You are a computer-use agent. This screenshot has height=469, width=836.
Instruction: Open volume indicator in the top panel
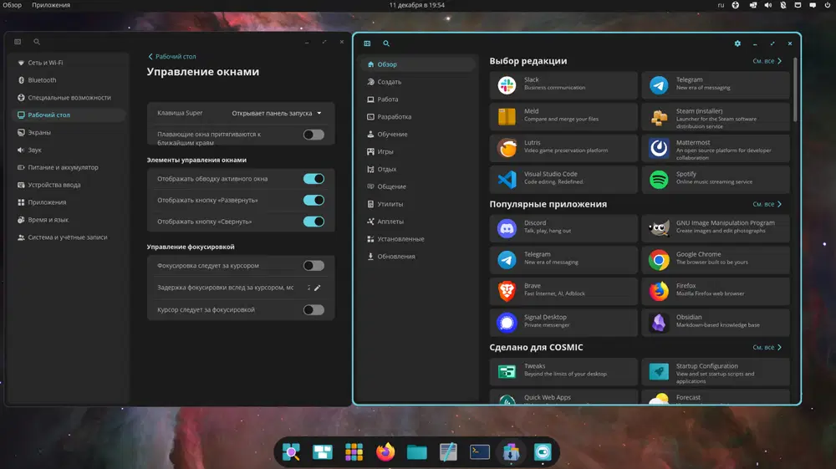pos(767,5)
